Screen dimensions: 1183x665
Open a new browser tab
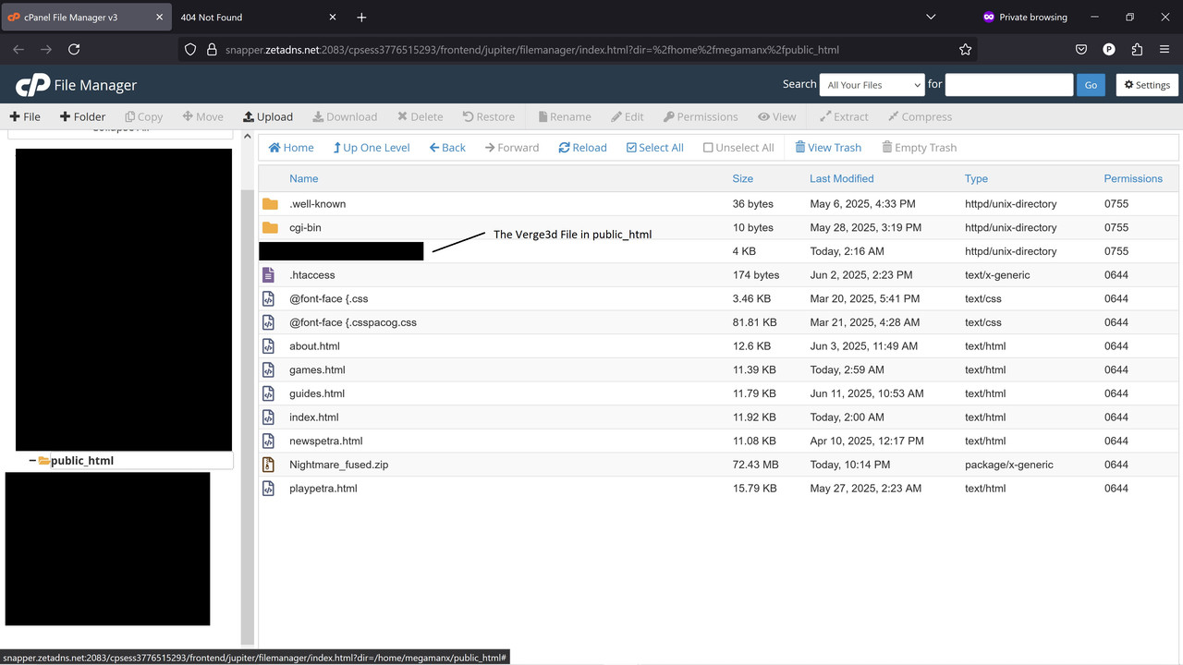pos(361,17)
